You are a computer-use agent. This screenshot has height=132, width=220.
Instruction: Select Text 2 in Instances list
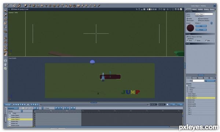pos(190,112)
